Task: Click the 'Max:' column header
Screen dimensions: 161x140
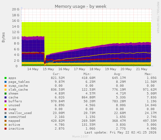Action: pyautogui.click(x=148, y=74)
